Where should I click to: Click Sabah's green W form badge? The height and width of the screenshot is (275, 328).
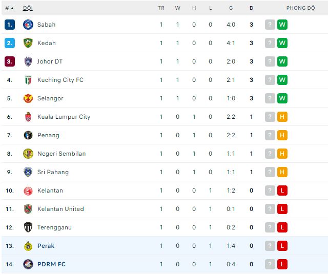click(x=282, y=25)
